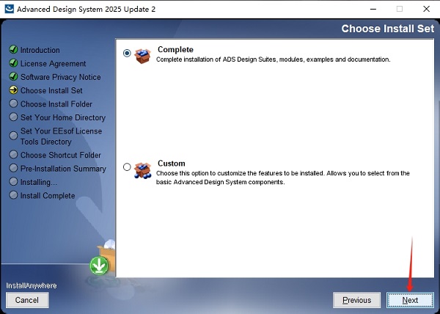Click the Introduction step checkmark icon
Viewport: 440px width, 314px height.
[13, 50]
